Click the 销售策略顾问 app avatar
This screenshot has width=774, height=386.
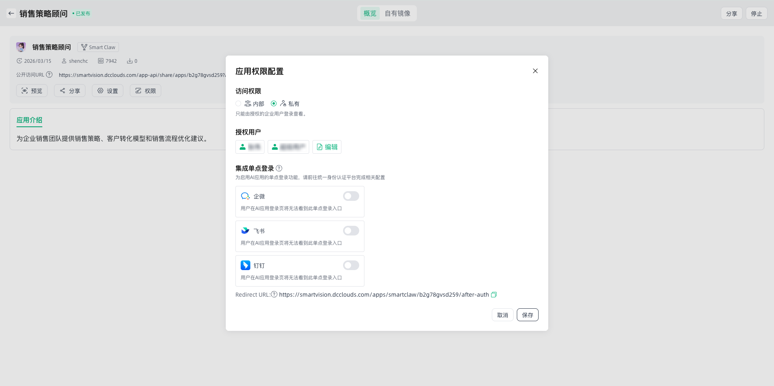click(21, 47)
